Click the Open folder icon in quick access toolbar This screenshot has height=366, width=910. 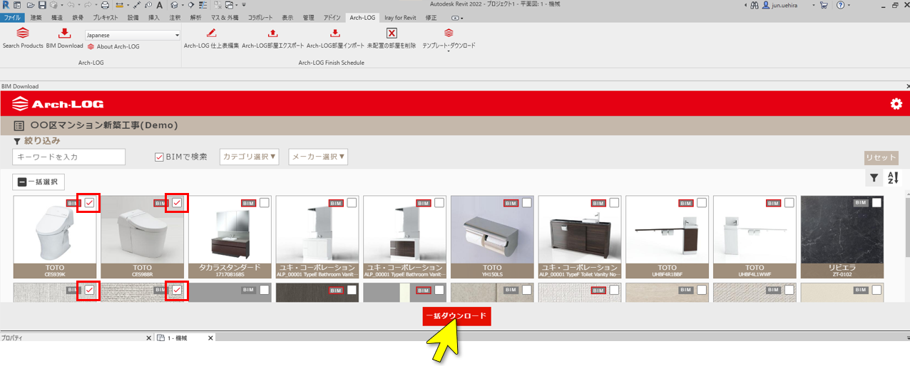click(x=31, y=5)
